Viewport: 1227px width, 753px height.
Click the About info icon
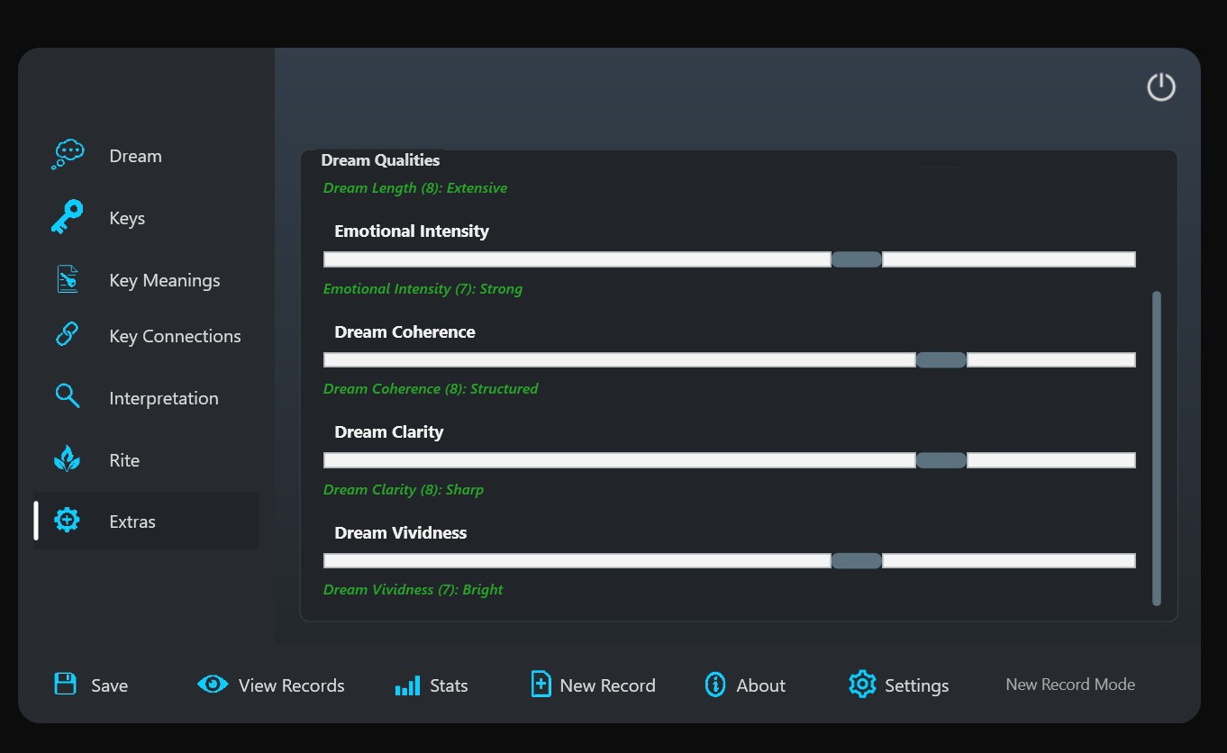(715, 685)
